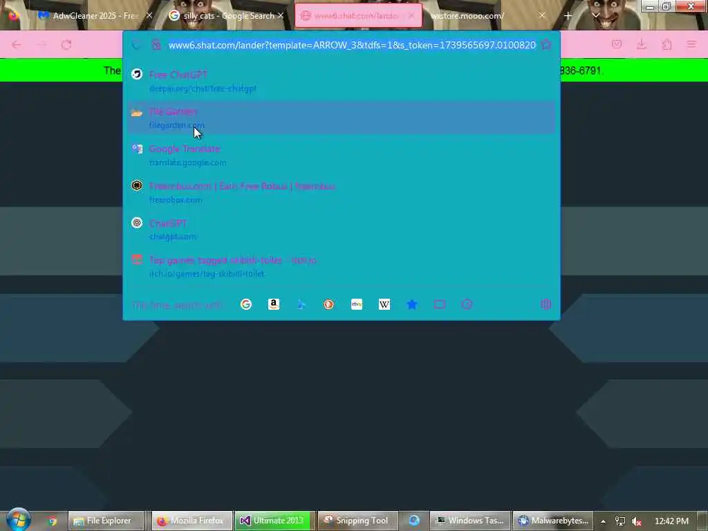Image resolution: width=708 pixels, height=531 pixels.
Task: Close the silly cats Google Search tab
Action: [281, 15]
